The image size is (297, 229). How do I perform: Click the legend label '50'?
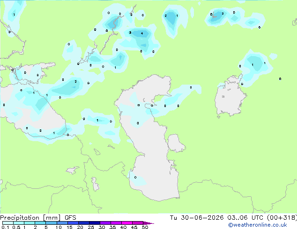click(x=145, y=227)
